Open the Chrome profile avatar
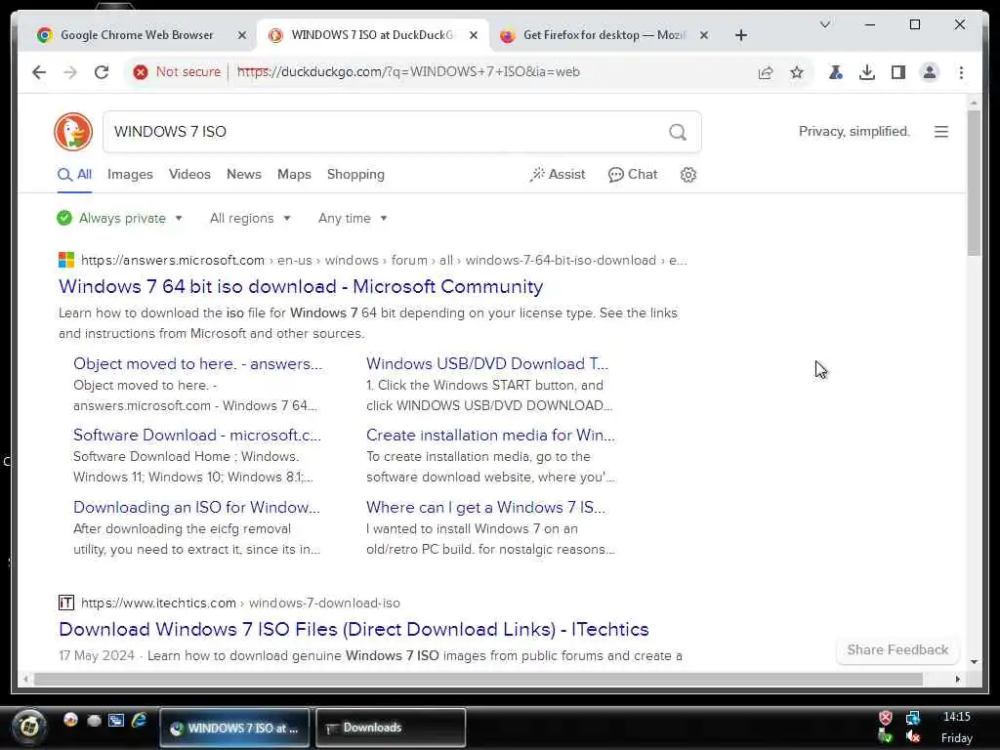The image size is (1000, 750). click(x=930, y=72)
